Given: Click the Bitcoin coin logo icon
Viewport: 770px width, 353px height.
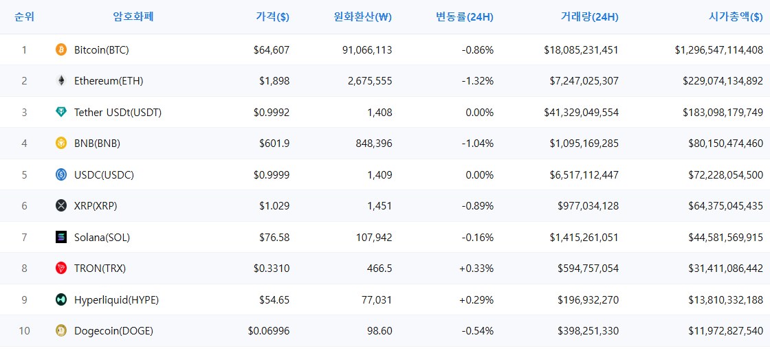Looking at the screenshot, I should coord(61,49).
